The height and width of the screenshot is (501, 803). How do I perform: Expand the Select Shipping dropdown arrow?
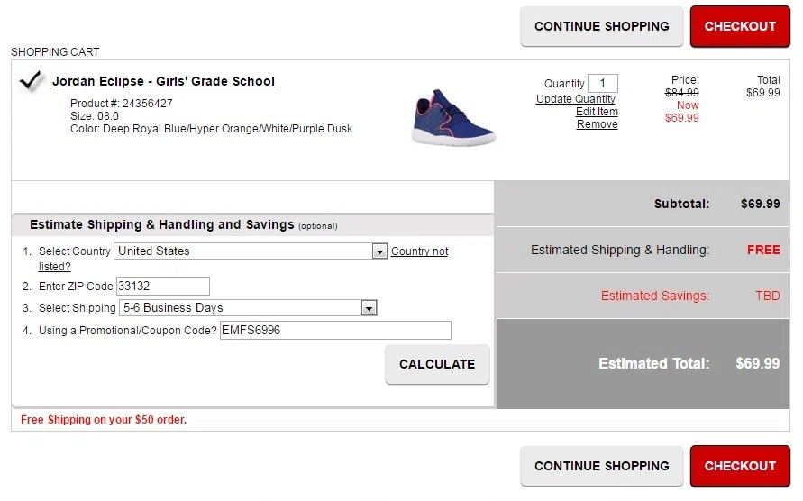pos(369,308)
